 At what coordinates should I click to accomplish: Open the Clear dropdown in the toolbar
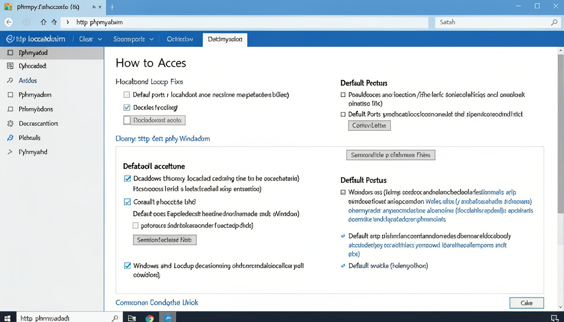click(x=90, y=39)
